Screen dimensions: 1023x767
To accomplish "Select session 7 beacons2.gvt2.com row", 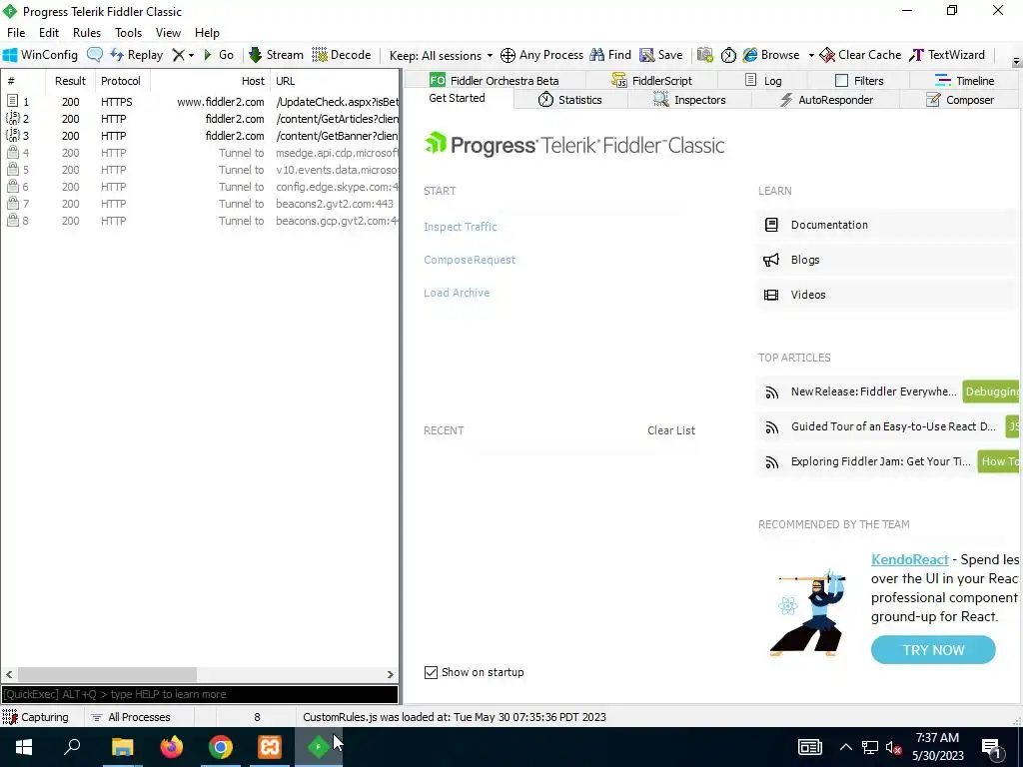I will [200, 204].
